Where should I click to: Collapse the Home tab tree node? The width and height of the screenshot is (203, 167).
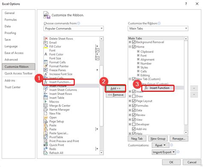(x=130, y=47)
